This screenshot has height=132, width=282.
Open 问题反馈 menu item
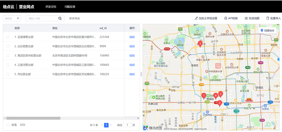[x=70, y=7]
